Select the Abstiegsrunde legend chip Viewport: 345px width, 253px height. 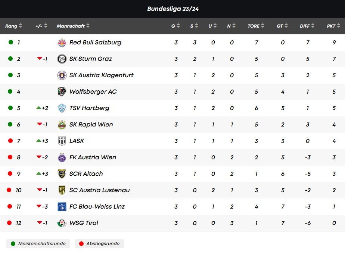(x=99, y=244)
